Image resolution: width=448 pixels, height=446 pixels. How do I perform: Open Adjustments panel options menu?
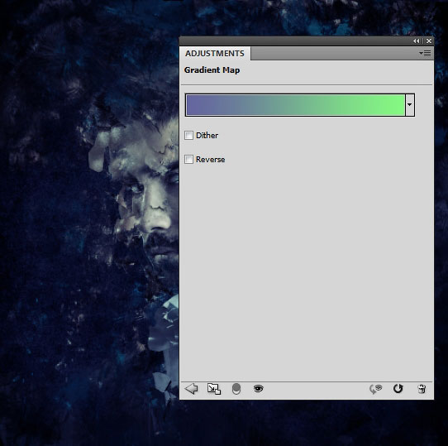pos(425,53)
